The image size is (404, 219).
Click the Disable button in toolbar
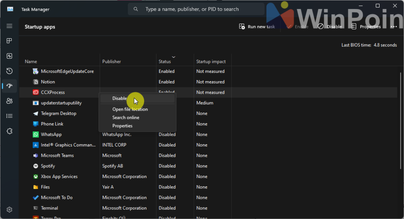point(330,27)
